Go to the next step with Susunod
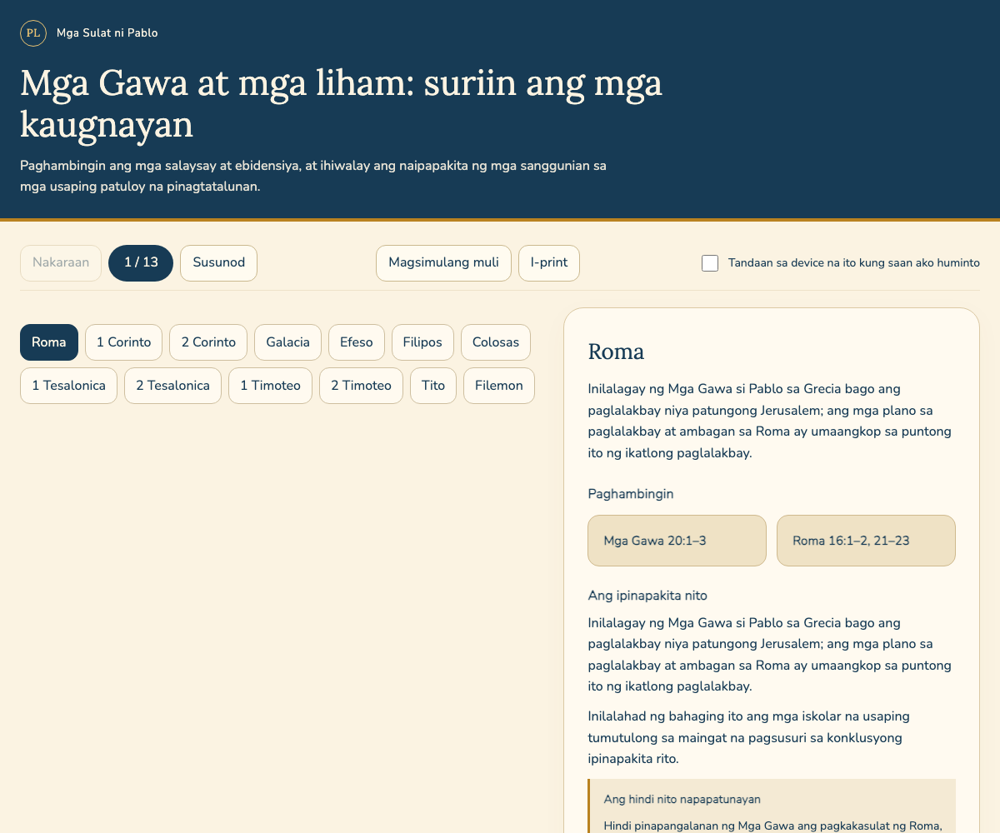This screenshot has height=833, width=1000. [218, 263]
